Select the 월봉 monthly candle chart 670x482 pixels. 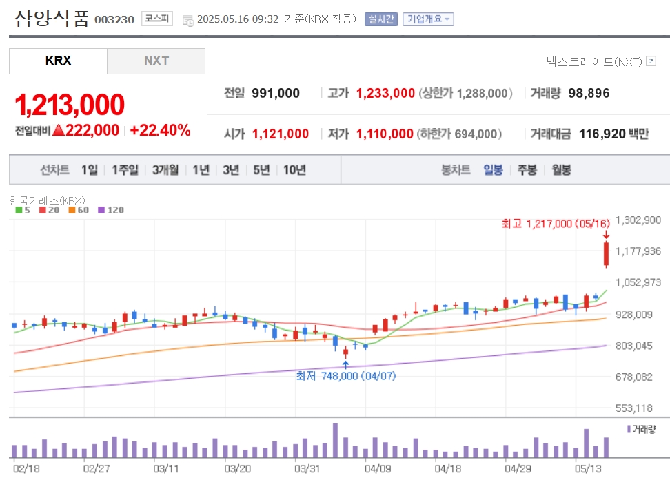[x=561, y=170]
